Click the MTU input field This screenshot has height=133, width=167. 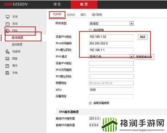coord(111,90)
